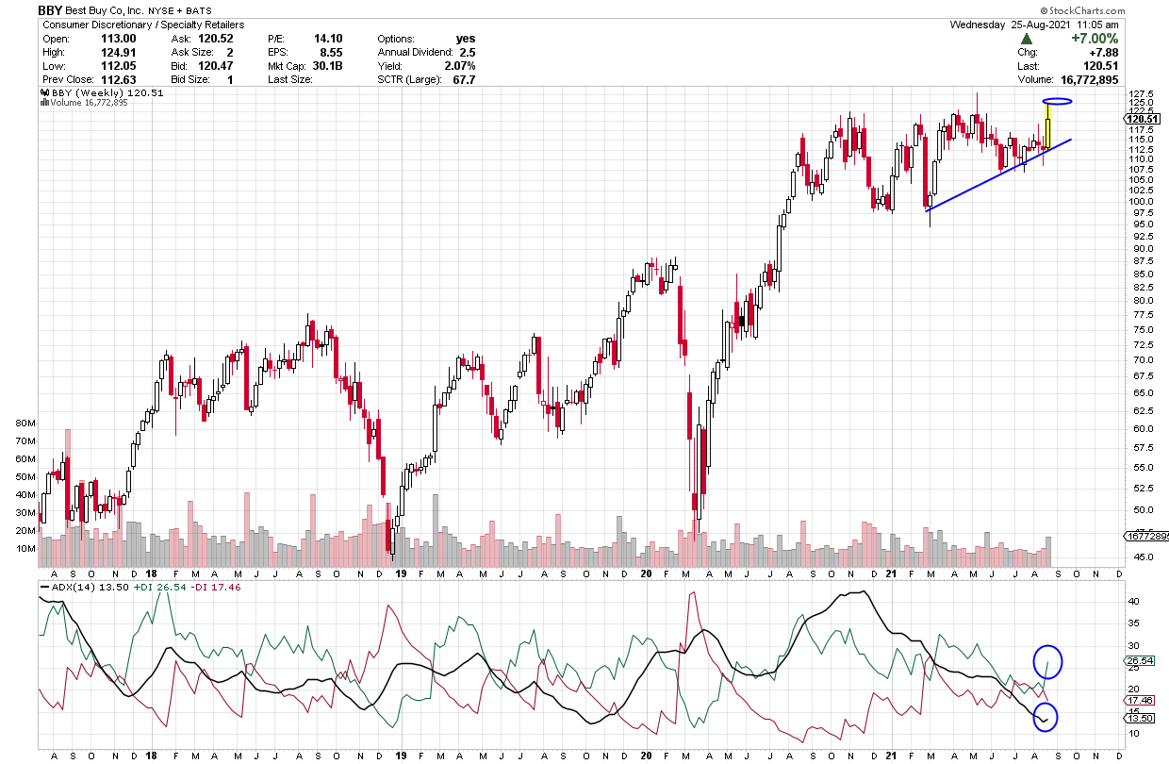
Task: Click the Ask price 120.52
Action: (214, 39)
